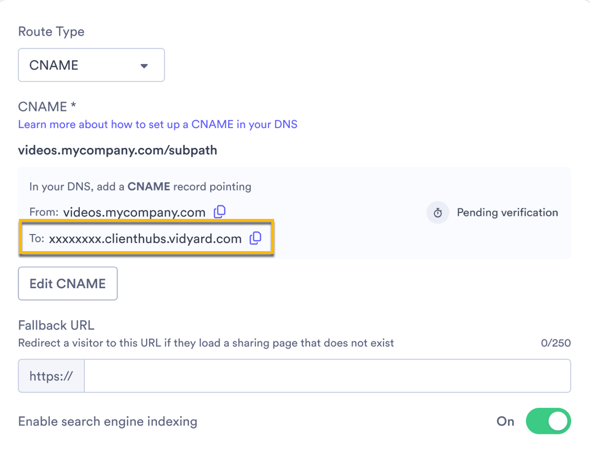The image size is (590, 453).
Task: Click the Pending verification status label
Action: point(507,212)
